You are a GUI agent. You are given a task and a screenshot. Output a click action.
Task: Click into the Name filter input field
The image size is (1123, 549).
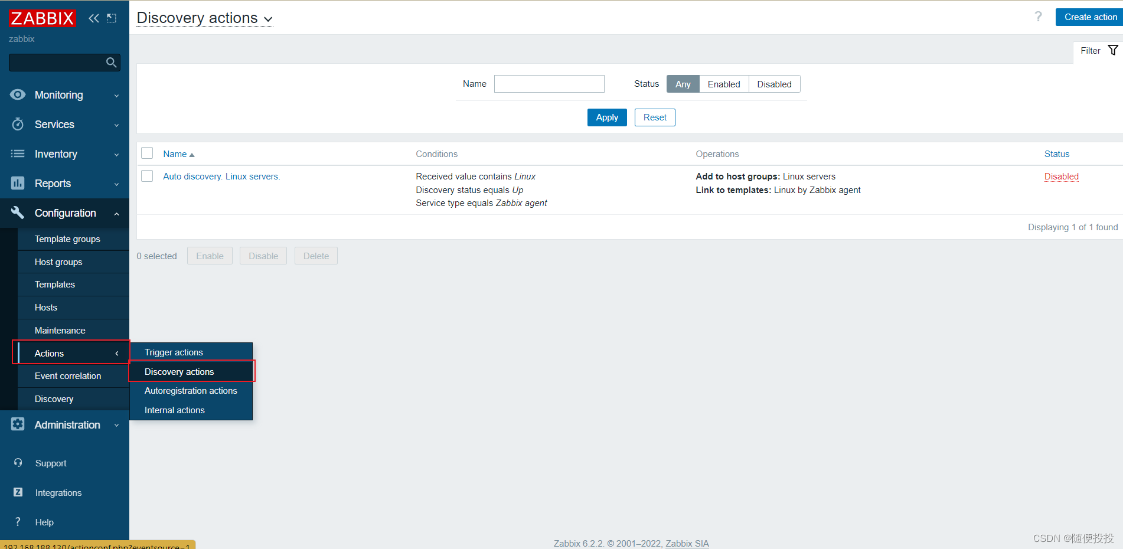click(x=549, y=84)
